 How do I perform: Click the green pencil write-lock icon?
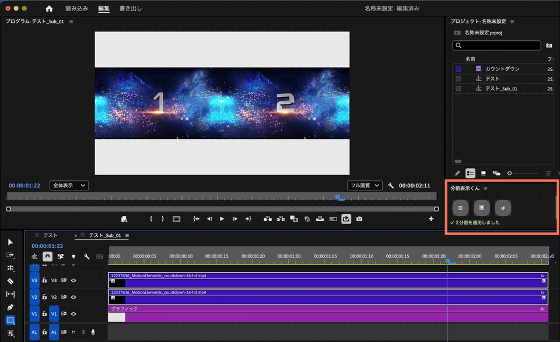click(x=457, y=173)
